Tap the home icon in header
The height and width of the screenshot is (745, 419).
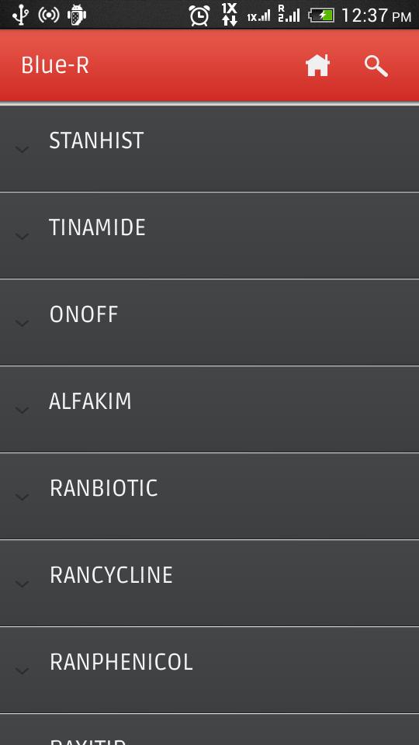pos(317,65)
